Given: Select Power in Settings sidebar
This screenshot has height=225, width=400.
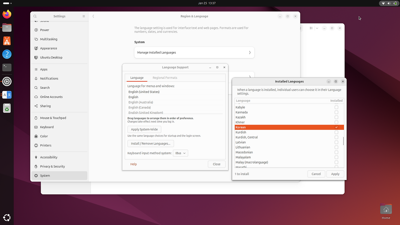Looking at the screenshot, I should coord(59,30).
